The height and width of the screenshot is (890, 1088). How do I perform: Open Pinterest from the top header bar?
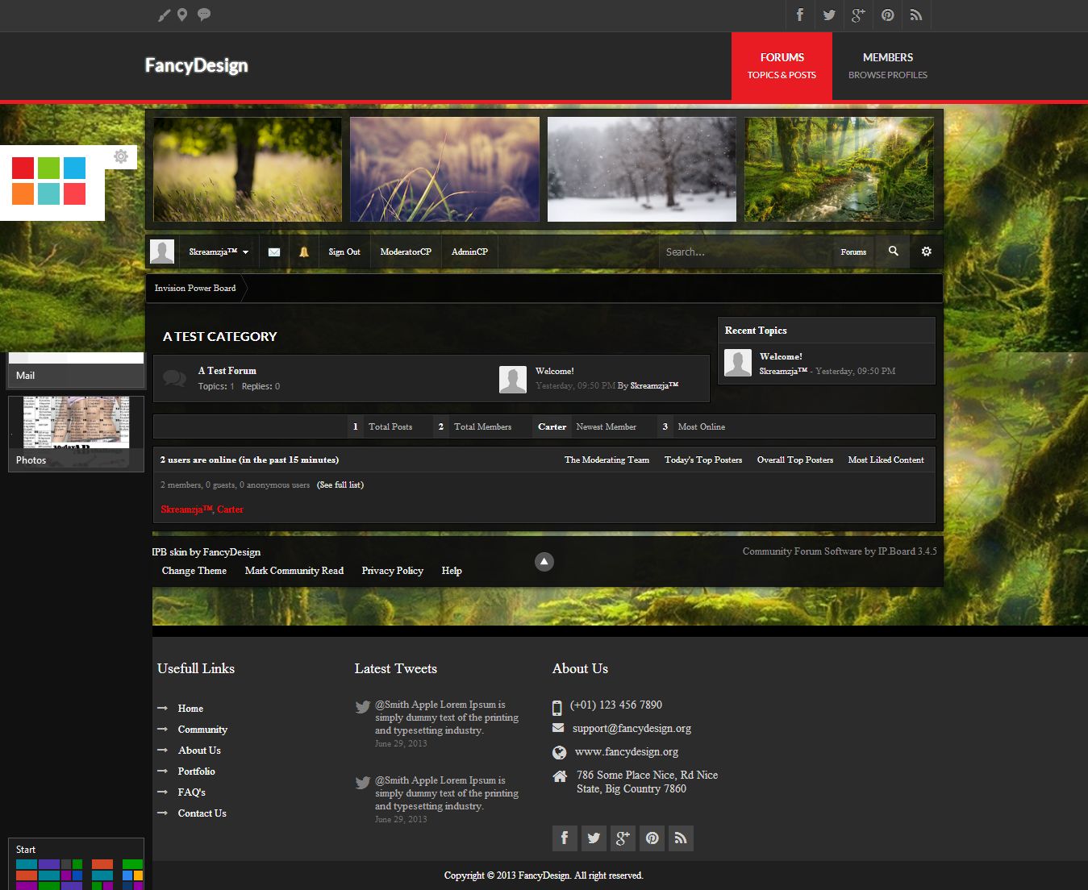click(887, 15)
